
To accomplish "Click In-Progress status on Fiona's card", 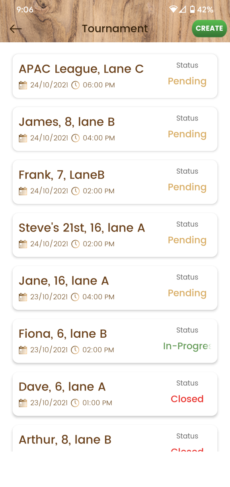I will tap(187, 346).
